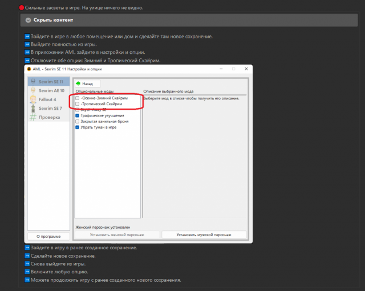Enable the Осенне-Зимний Скайрим checkbox

(x=78, y=98)
